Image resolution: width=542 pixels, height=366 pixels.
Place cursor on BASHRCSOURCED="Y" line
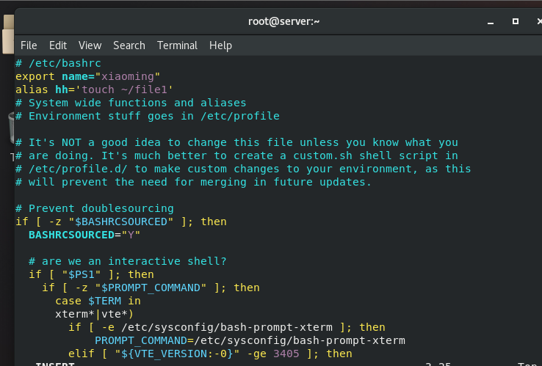84,235
